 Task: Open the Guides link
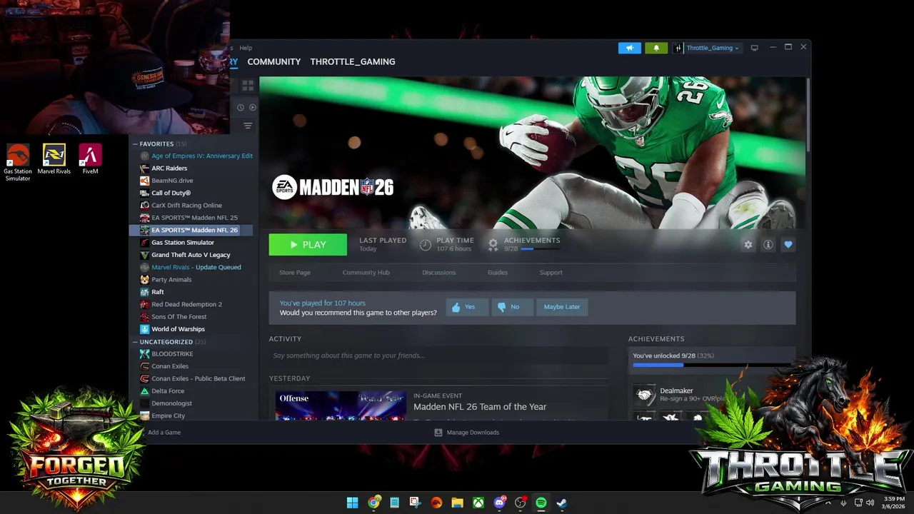tap(498, 273)
